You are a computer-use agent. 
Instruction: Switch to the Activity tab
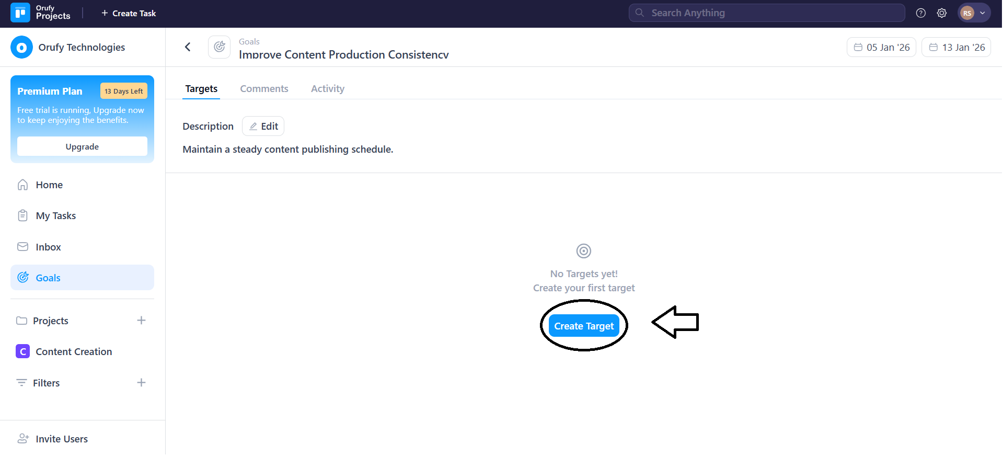point(327,89)
